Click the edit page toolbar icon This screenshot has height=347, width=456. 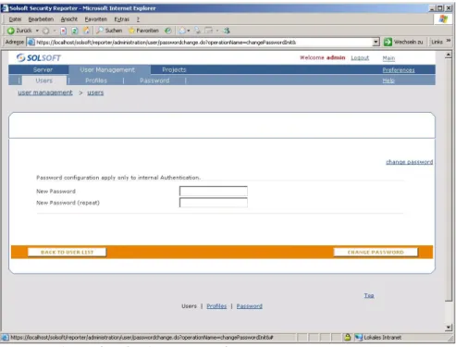point(209,31)
